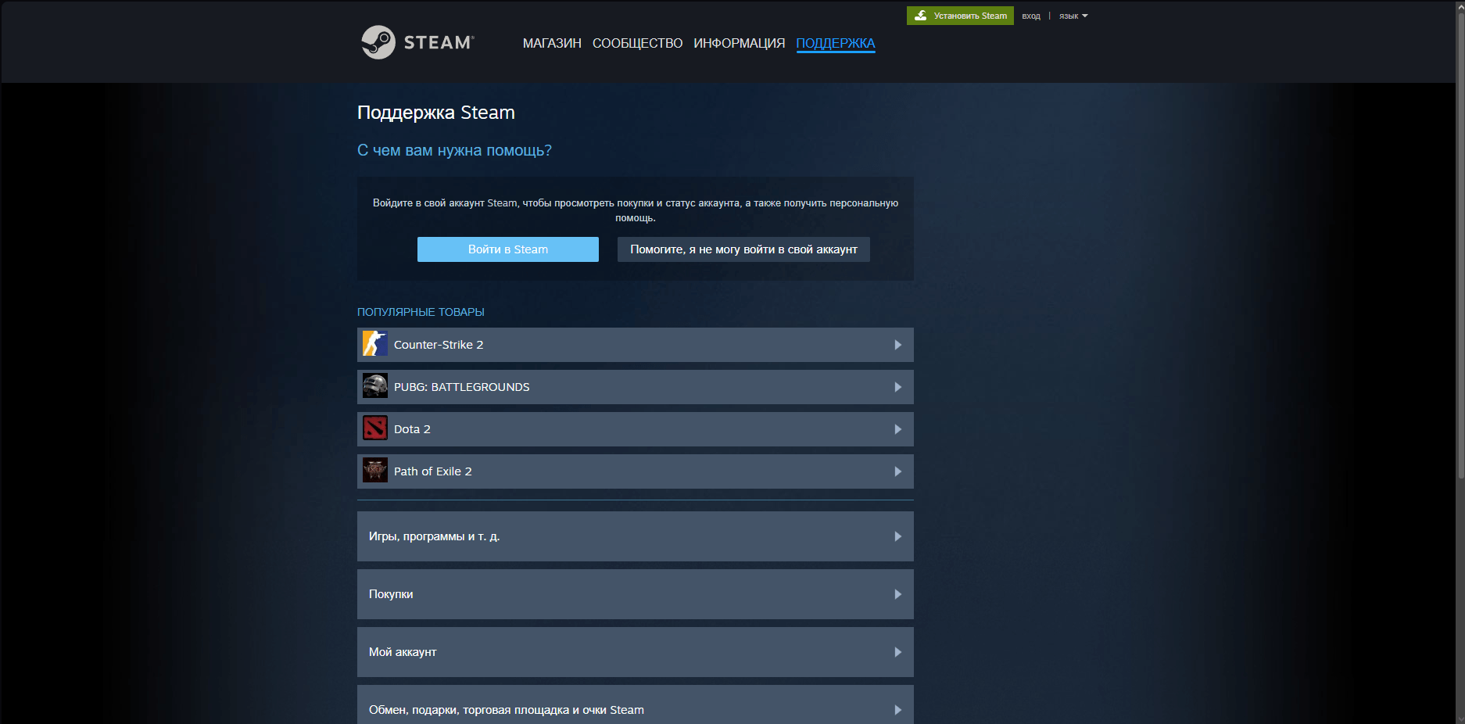Click the download icon on Установить Steam
The height and width of the screenshot is (724, 1465).
point(921,16)
